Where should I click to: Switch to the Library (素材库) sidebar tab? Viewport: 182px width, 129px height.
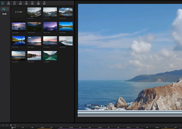[x=5, y=14]
